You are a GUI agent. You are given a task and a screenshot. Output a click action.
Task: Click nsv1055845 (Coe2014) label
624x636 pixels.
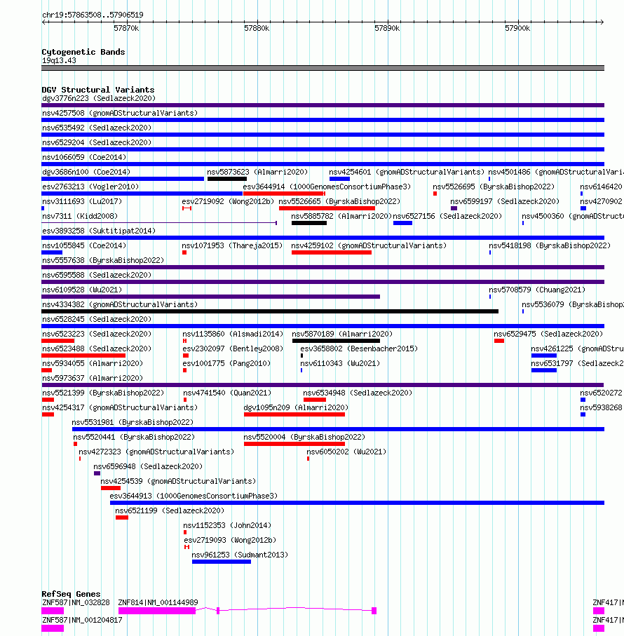[84, 246]
